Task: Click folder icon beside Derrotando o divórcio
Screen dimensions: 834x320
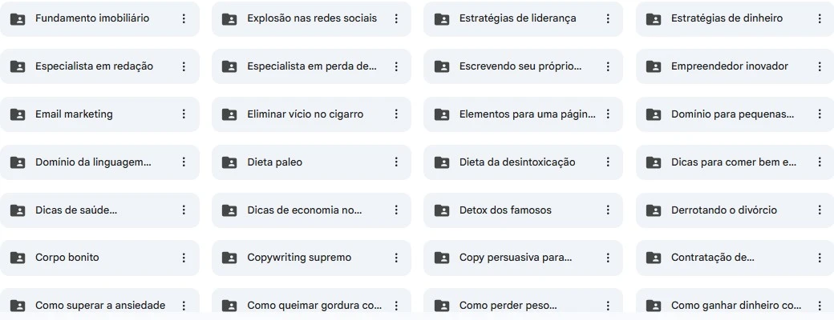Action: (654, 210)
